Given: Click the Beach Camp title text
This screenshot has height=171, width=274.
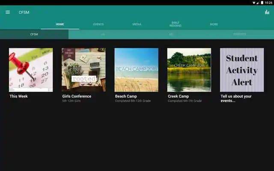Looking at the screenshot, I should click(126, 96).
